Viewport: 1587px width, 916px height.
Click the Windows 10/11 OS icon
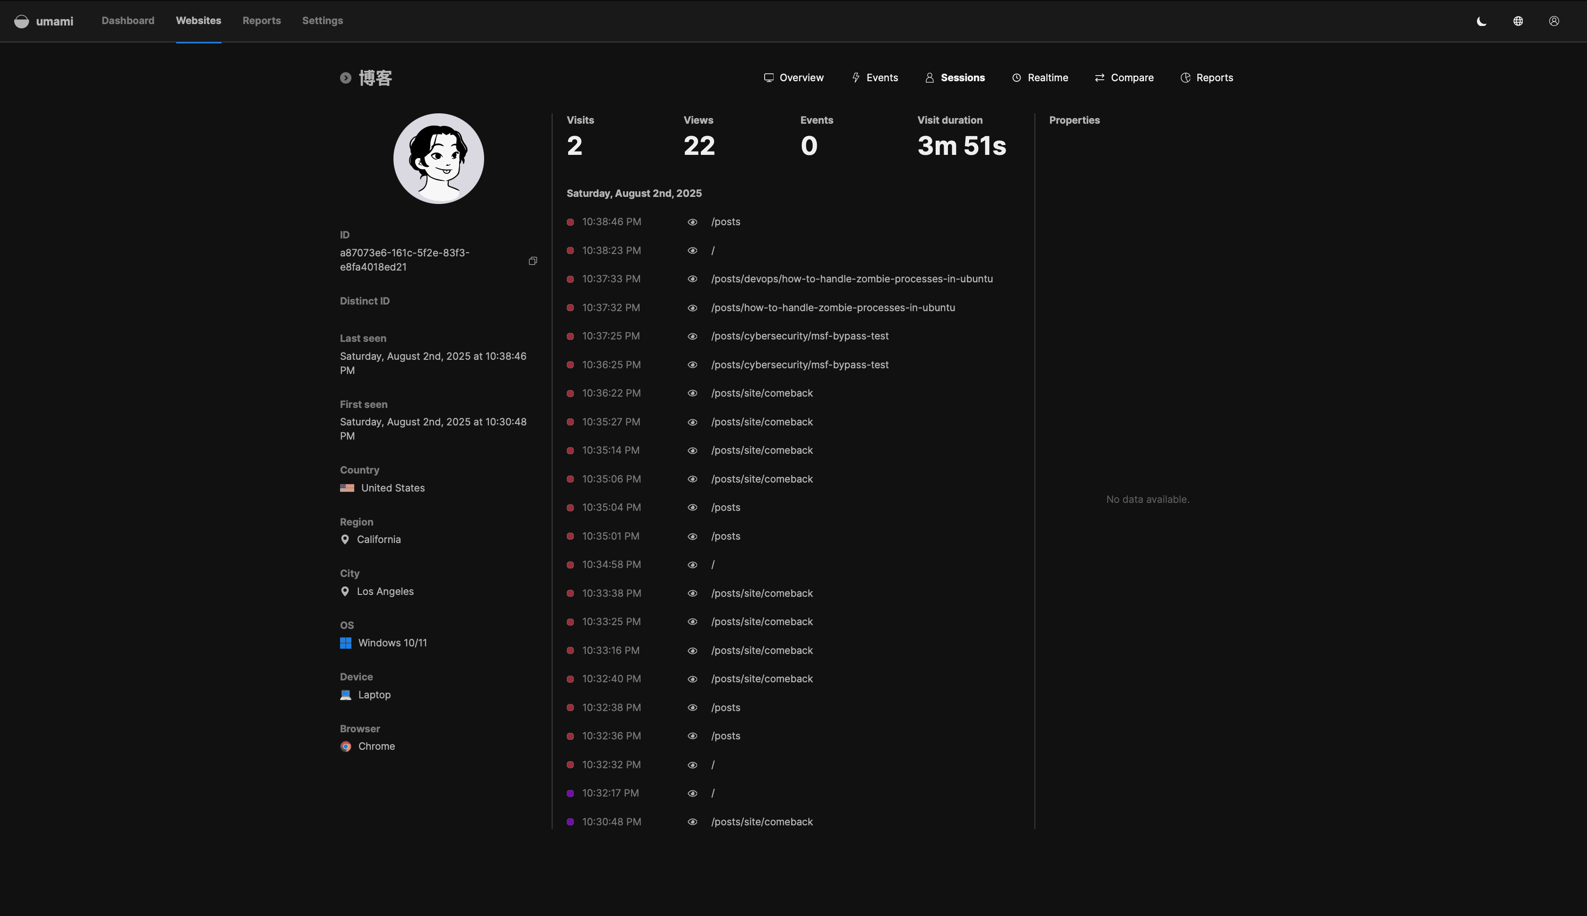tap(345, 643)
